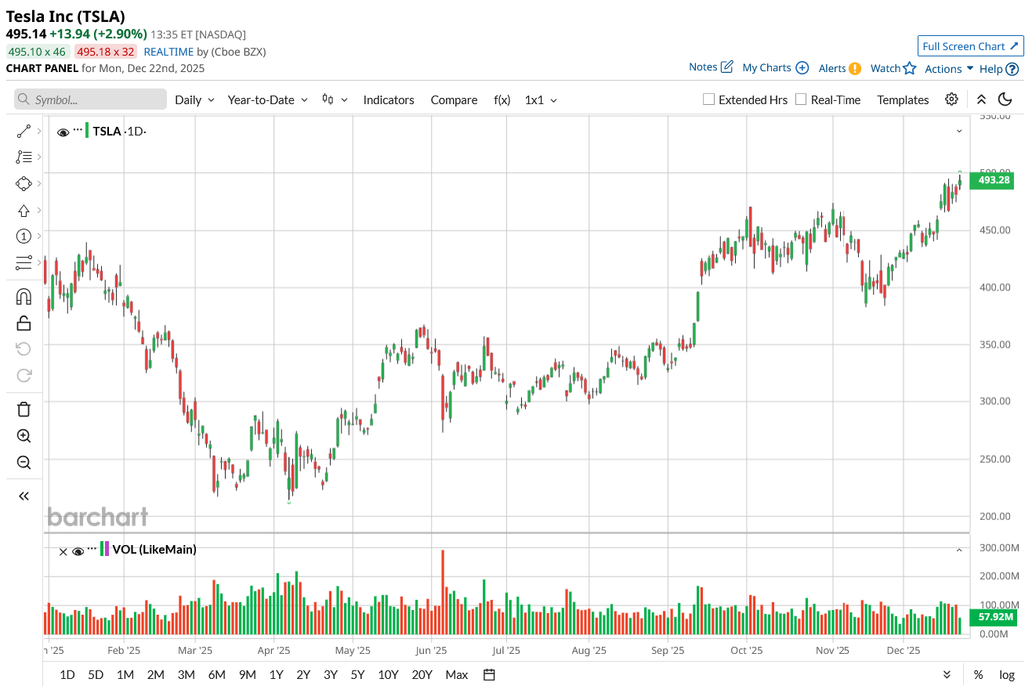The height and width of the screenshot is (686, 1025).
Task: Select the circled number label tool
Action: pos(24,236)
